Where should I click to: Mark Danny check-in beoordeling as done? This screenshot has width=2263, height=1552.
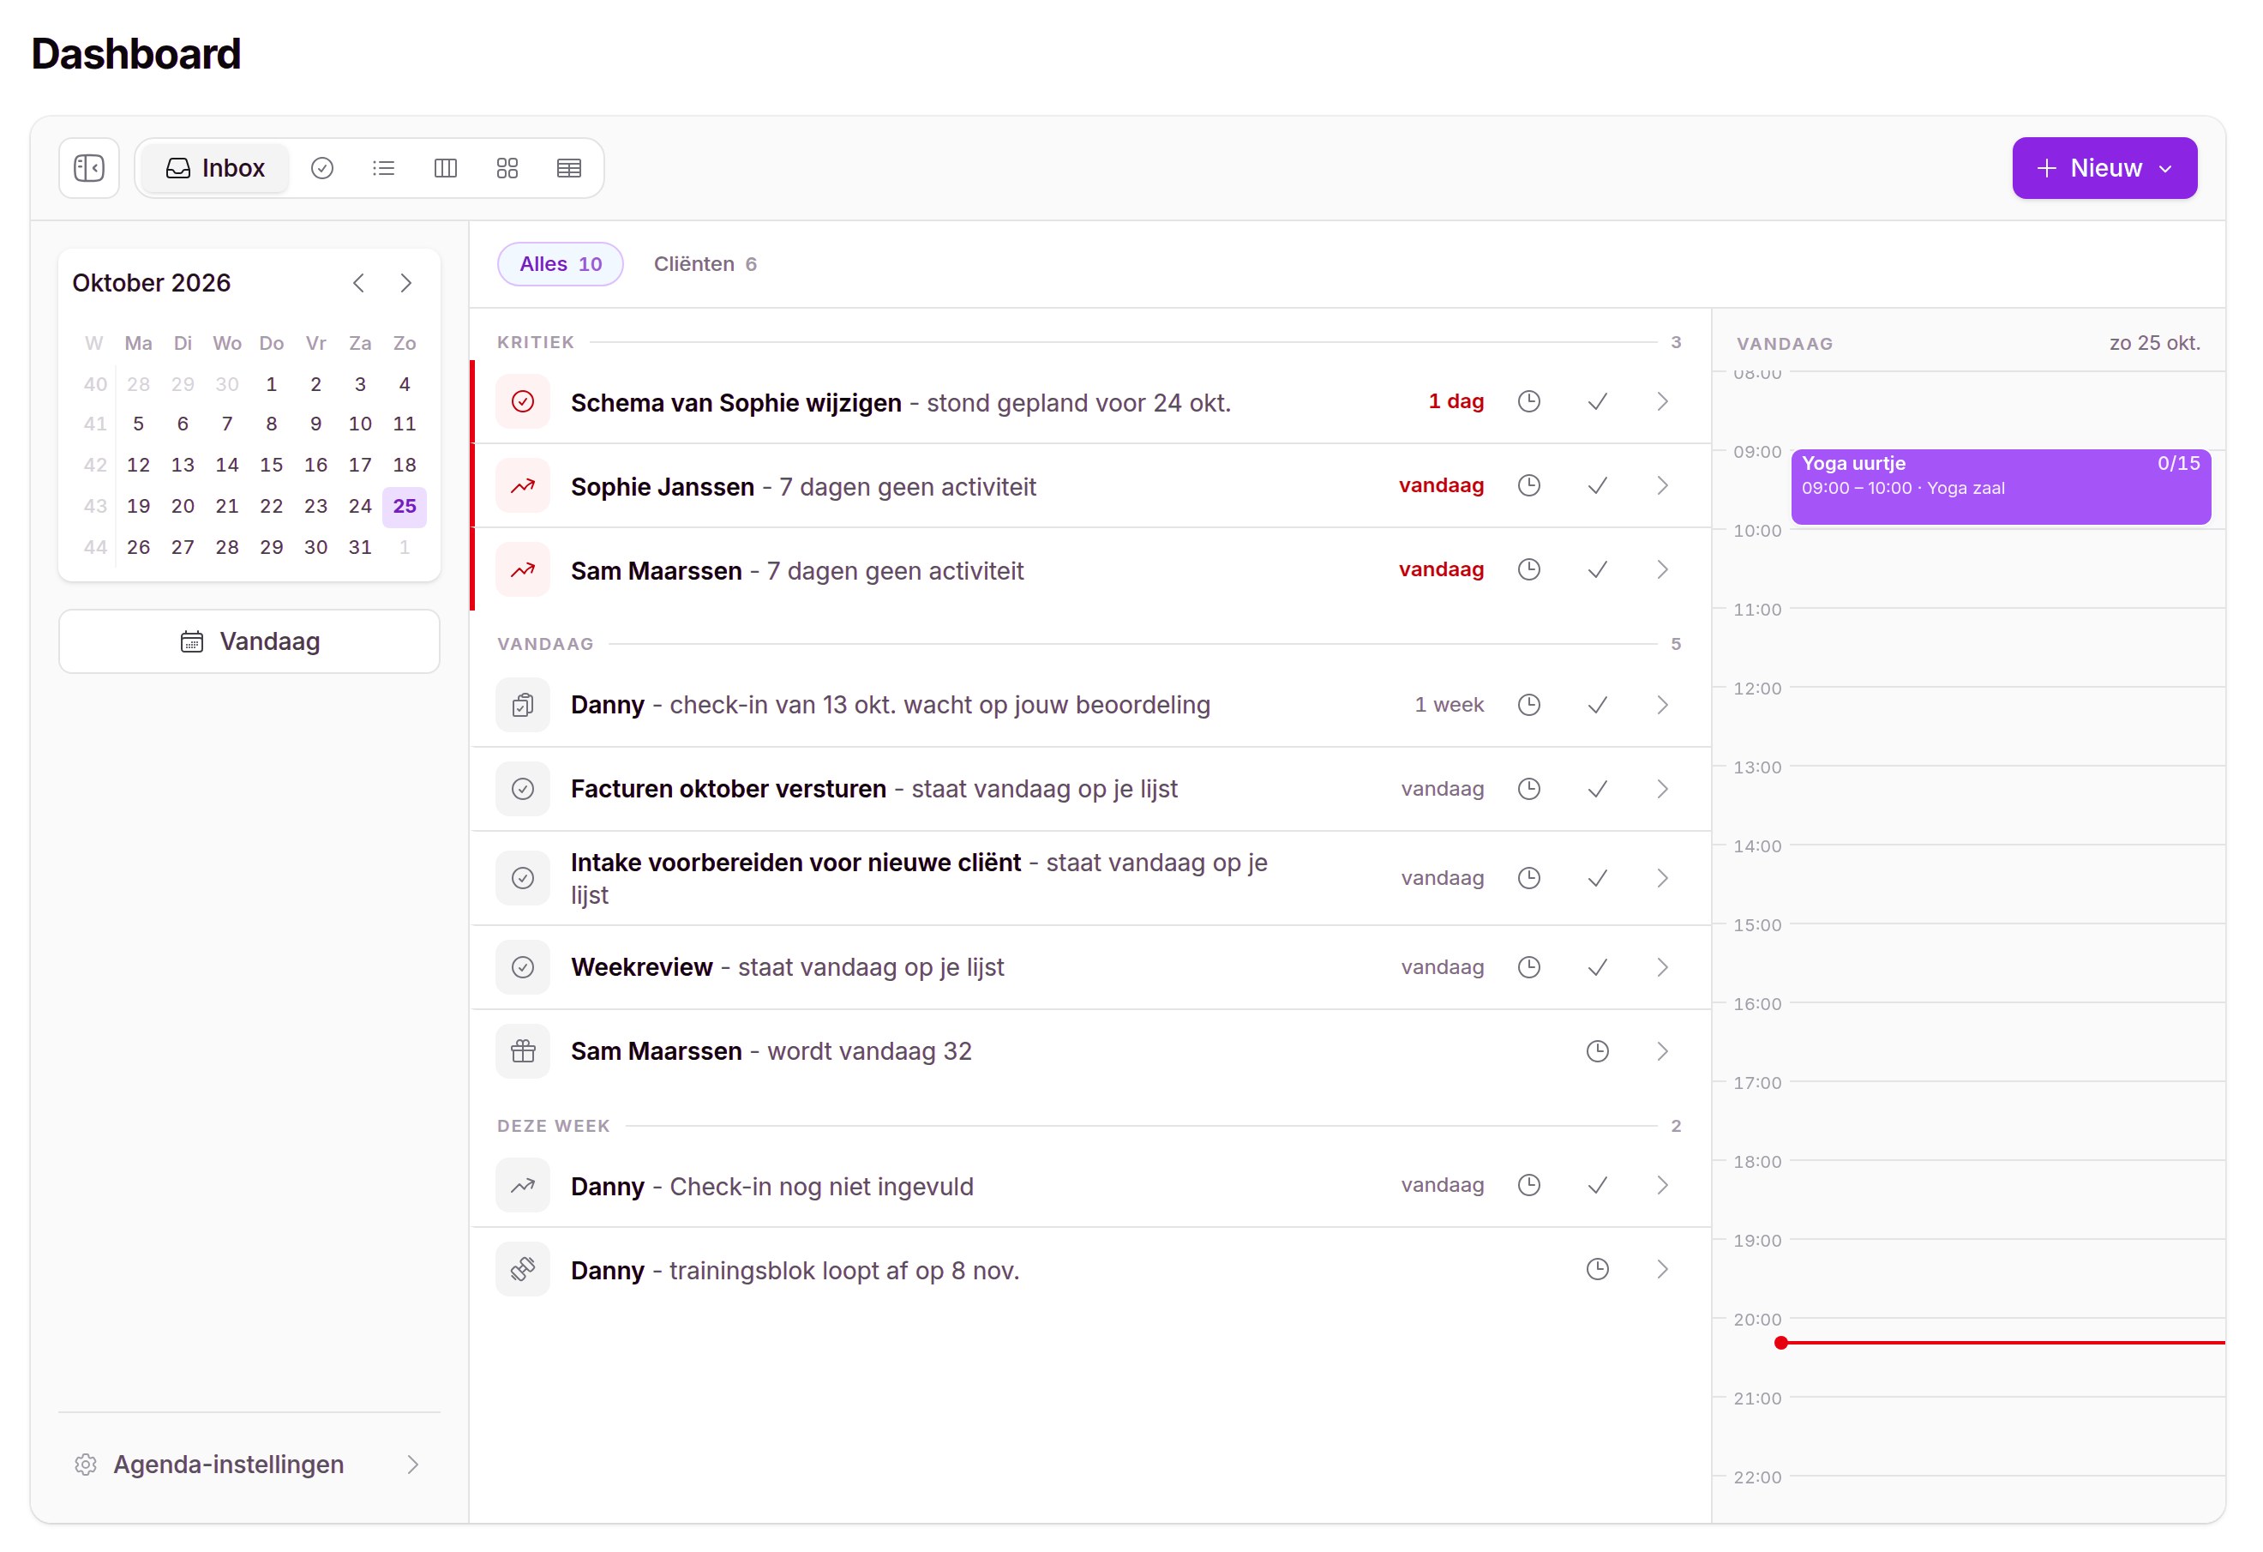tap(1597, 704)
